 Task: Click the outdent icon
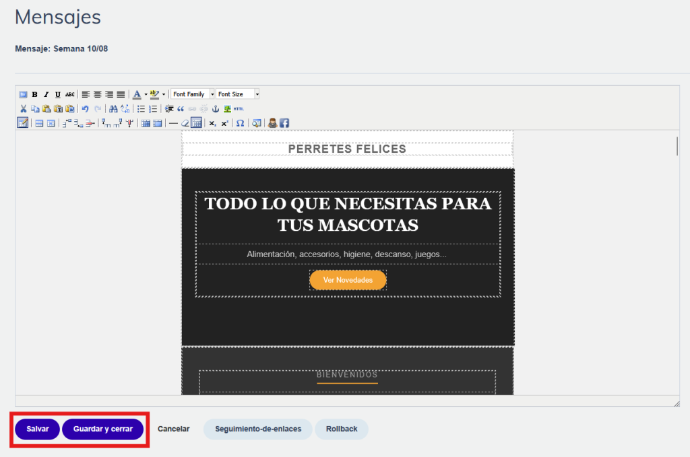pos(169,108)
